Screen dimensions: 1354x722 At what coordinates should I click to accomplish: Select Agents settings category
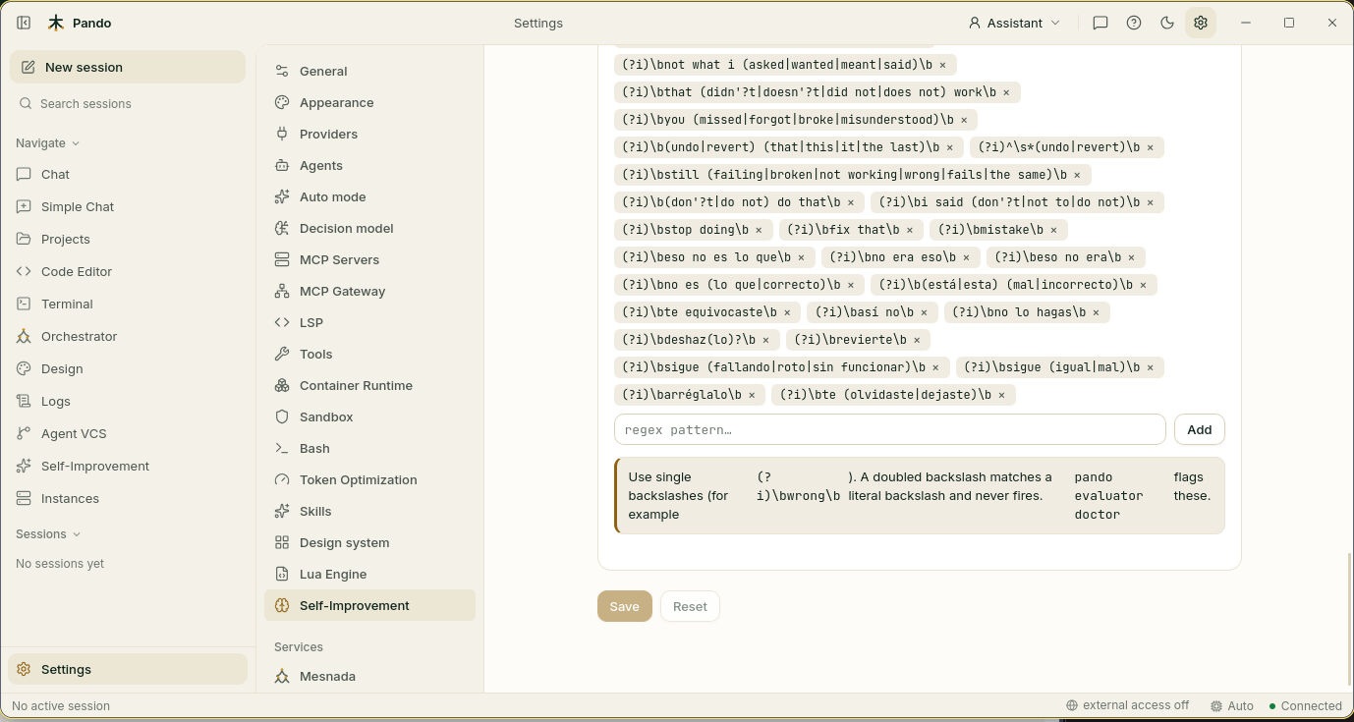tap(369, 165)
